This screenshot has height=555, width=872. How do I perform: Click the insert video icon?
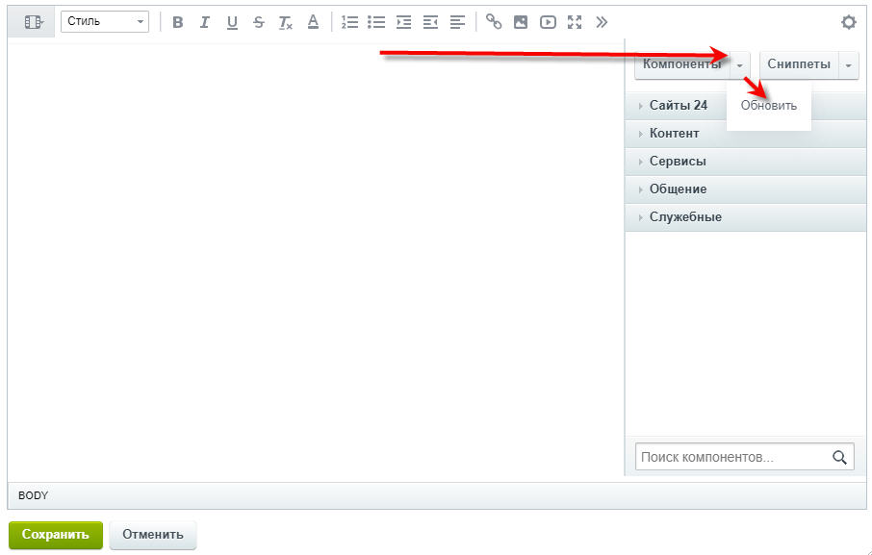click(548, 22)
